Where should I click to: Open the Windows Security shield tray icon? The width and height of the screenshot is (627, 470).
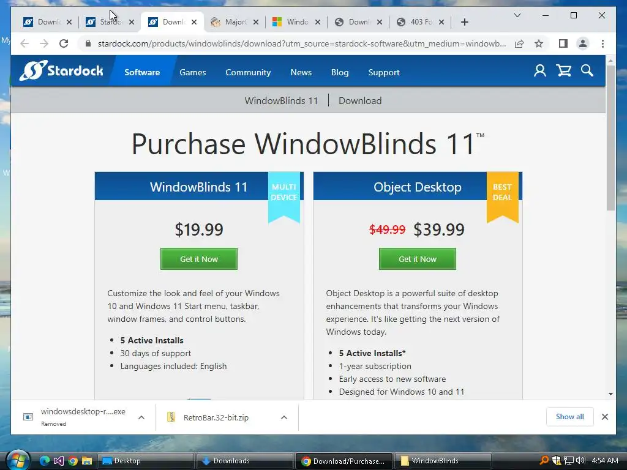click(x=556, y=460)
